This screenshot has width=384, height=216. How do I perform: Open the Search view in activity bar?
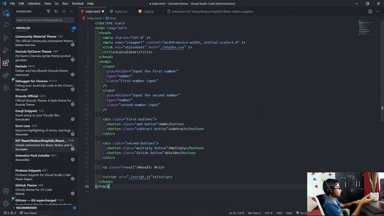pos(5,25)
